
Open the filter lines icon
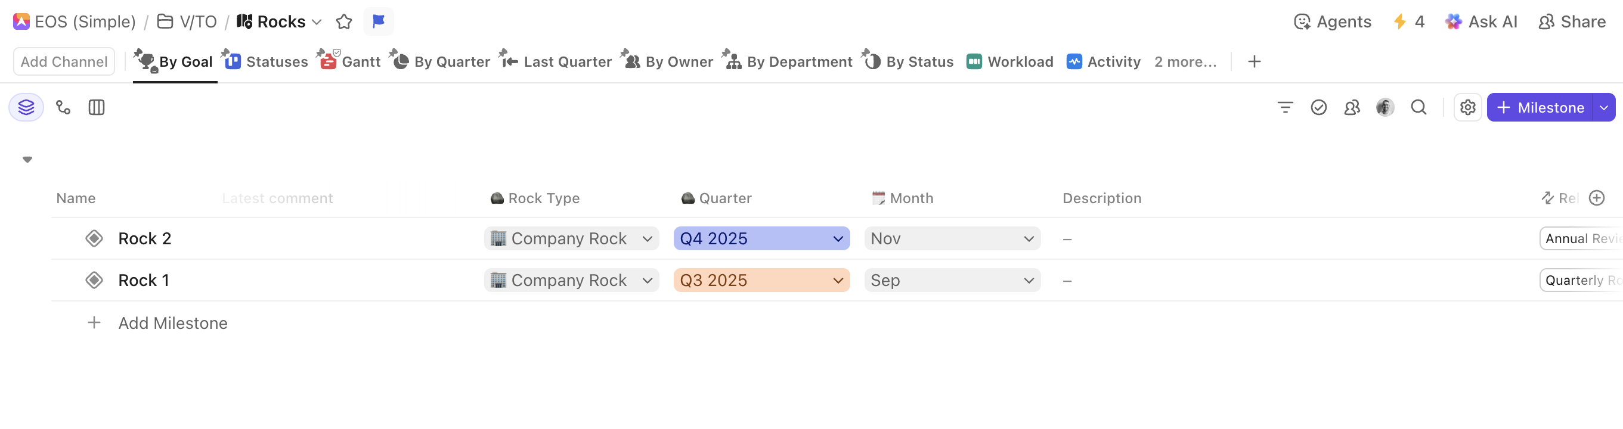(x=1285, y=108)
